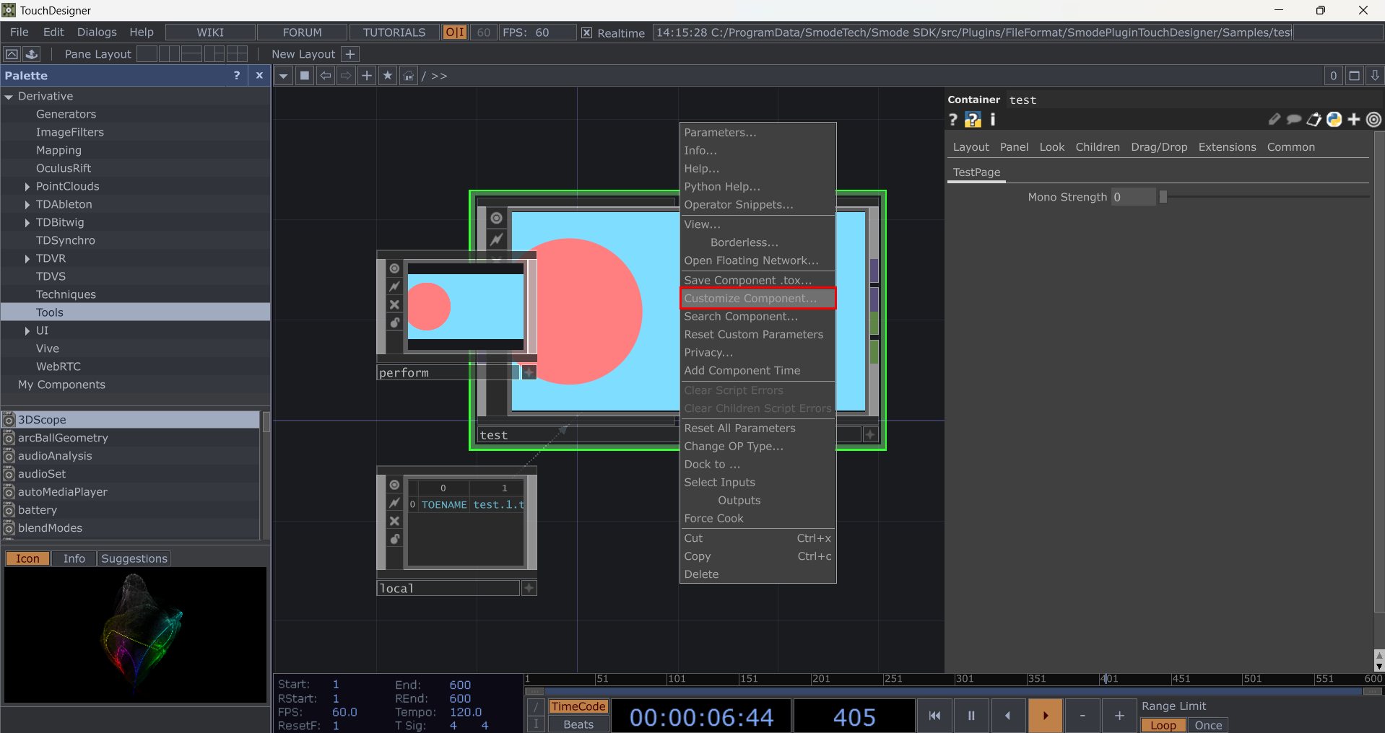Expand the PointClouds folder
This screenshot has width=1385, height=733.
[27, 187]
